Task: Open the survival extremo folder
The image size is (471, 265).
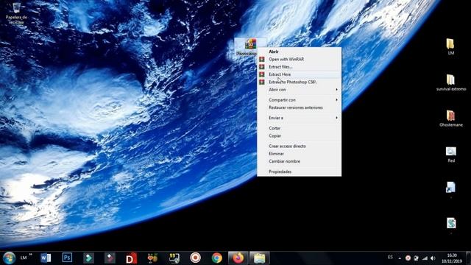Action: 451,82
